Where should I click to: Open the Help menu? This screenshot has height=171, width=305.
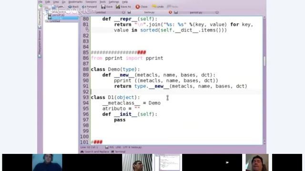click(125, 2)
